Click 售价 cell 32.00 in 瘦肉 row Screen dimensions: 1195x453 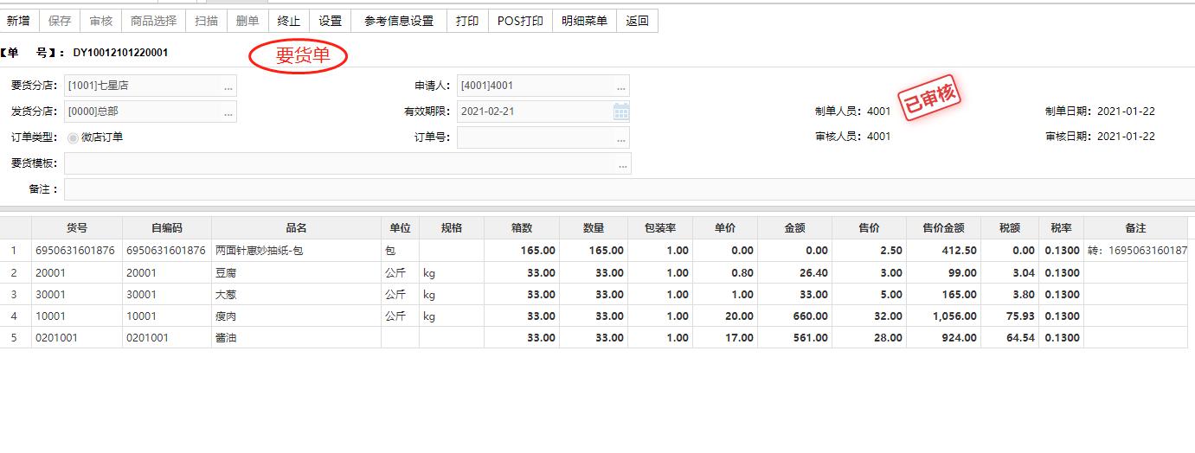[x=869, y=316]
